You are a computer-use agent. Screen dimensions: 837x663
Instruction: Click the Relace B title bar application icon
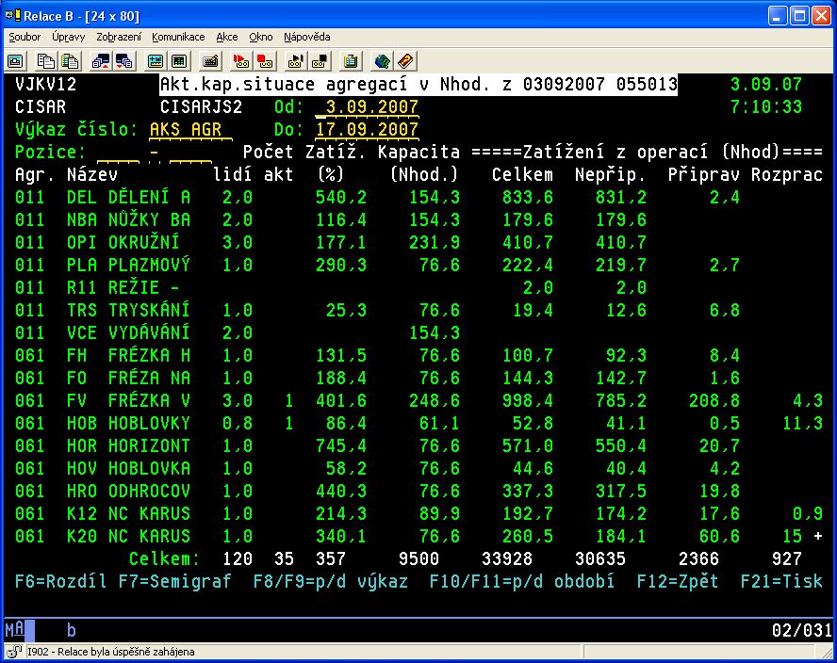tap(13, 15)
